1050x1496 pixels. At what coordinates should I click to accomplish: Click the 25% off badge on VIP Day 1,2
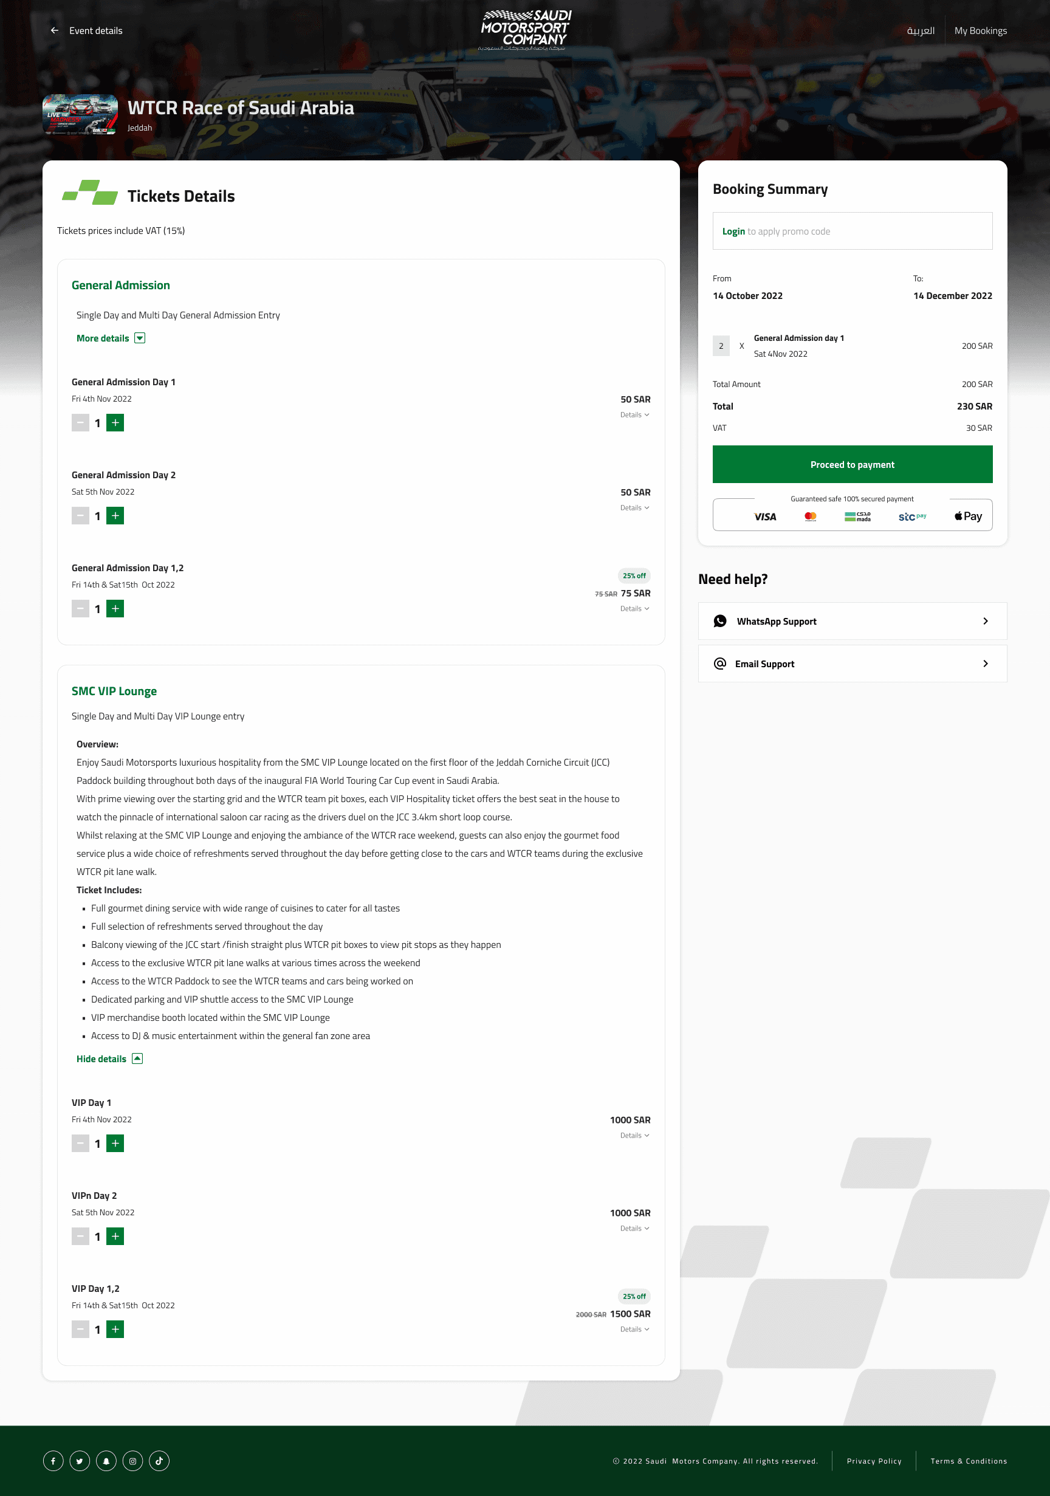[634, 1297]
